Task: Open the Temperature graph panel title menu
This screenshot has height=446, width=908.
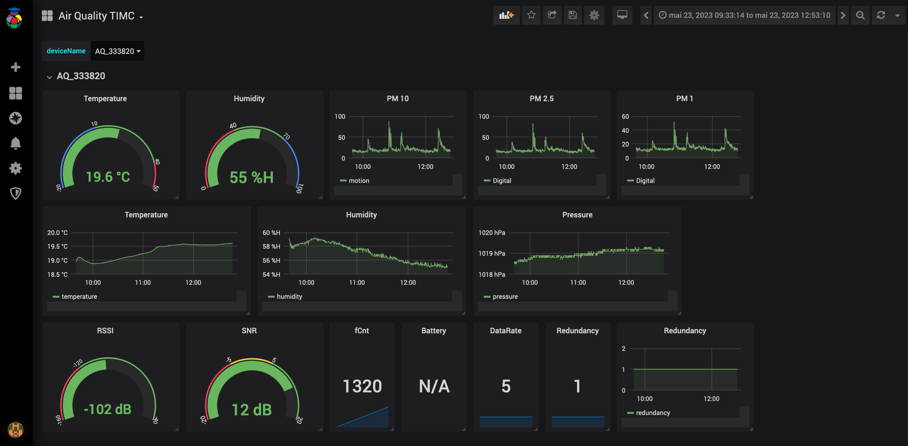Action: point(146,215)
